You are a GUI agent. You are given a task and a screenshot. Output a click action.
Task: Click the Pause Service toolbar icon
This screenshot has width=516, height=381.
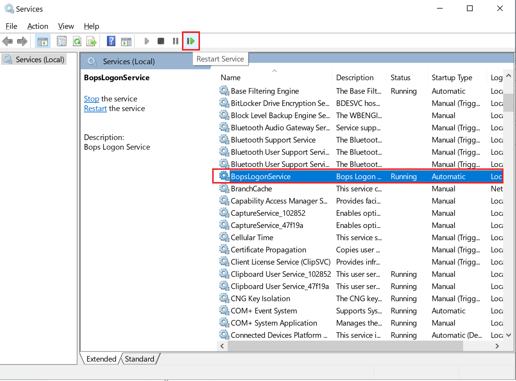click(175, 41)
